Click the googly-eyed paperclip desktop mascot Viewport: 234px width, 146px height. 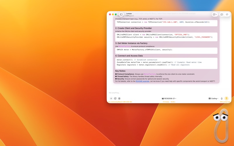221,126
